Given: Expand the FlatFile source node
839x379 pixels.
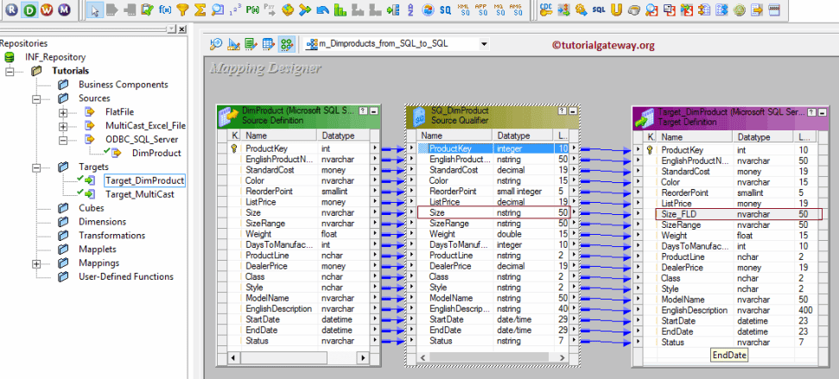Looking at the screenshot, I should pos(63,113).
